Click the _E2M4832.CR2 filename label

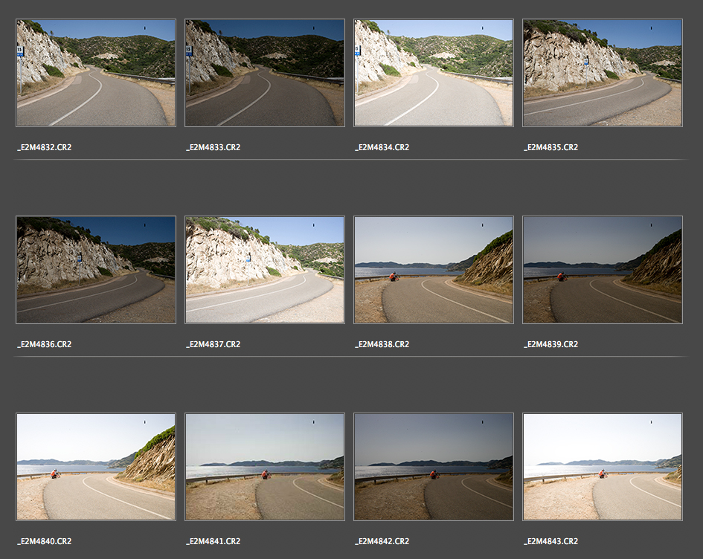(45, 147)
